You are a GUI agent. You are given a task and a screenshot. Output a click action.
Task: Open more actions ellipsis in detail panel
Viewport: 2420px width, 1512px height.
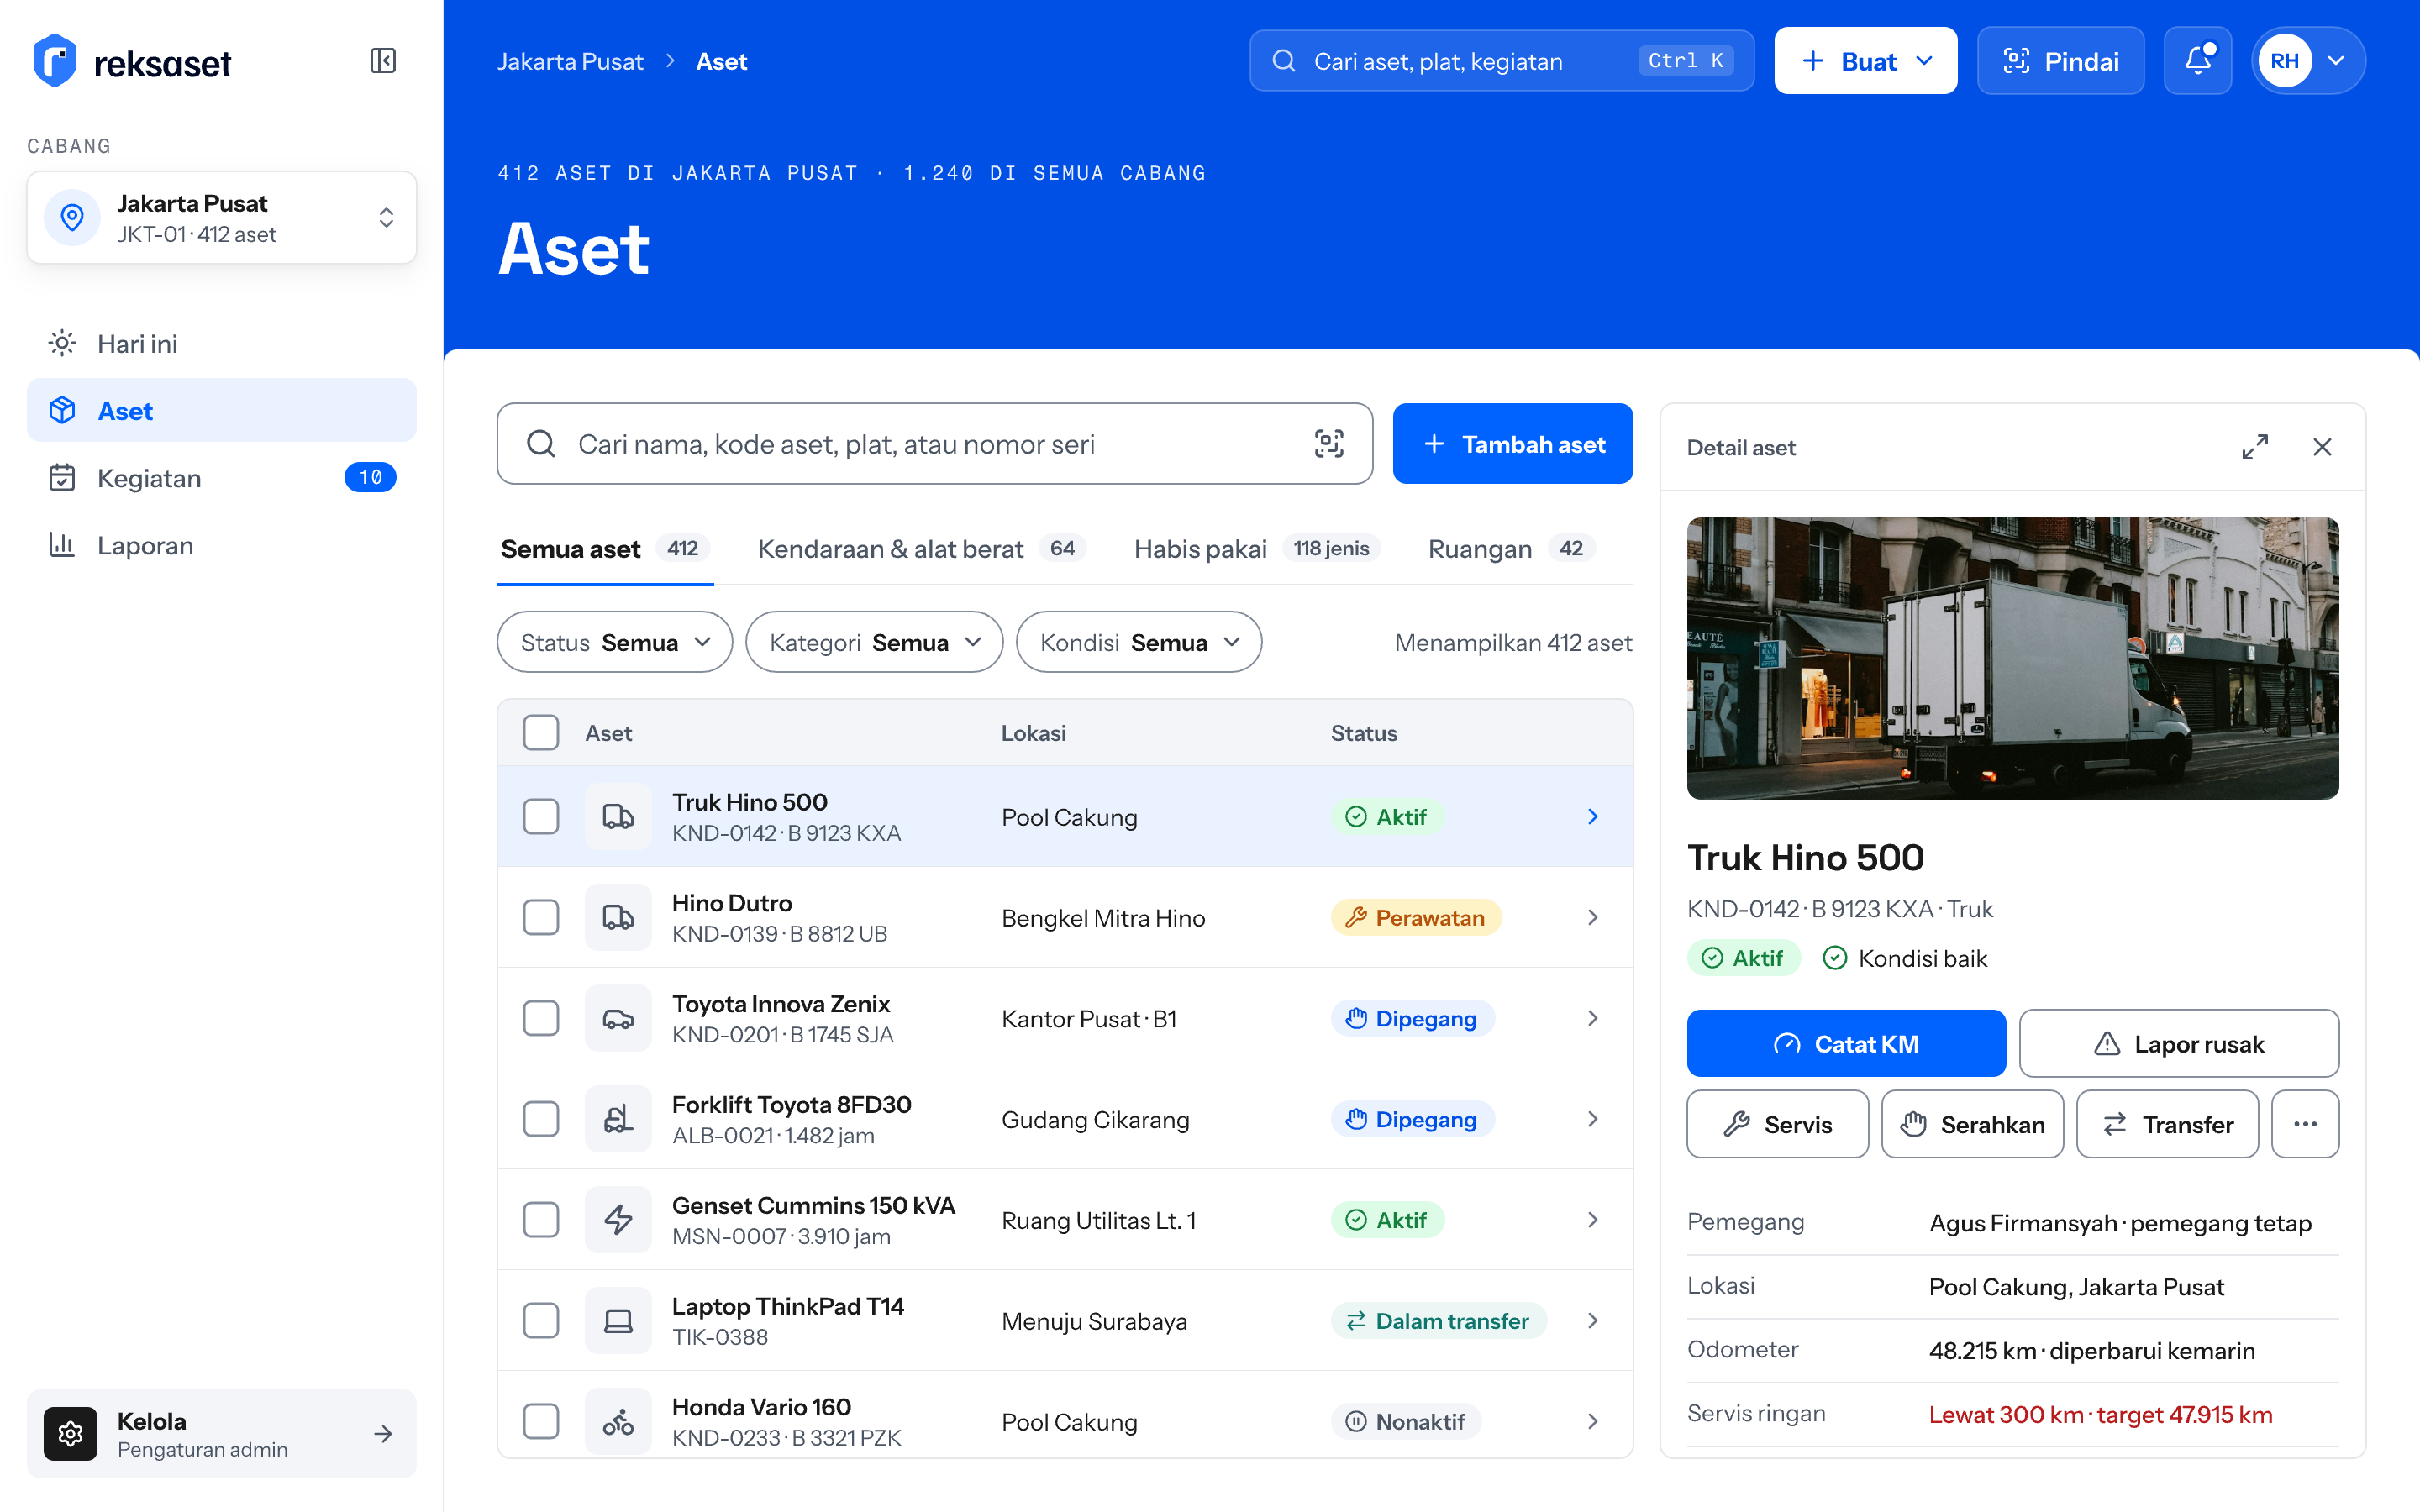2305,1124
